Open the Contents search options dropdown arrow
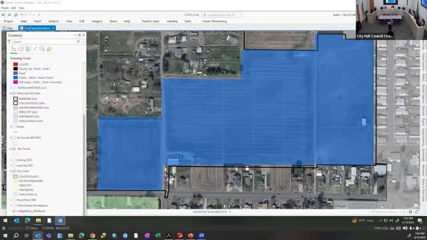427x240 pixels. pyautogui.click(x=83, y=41)
